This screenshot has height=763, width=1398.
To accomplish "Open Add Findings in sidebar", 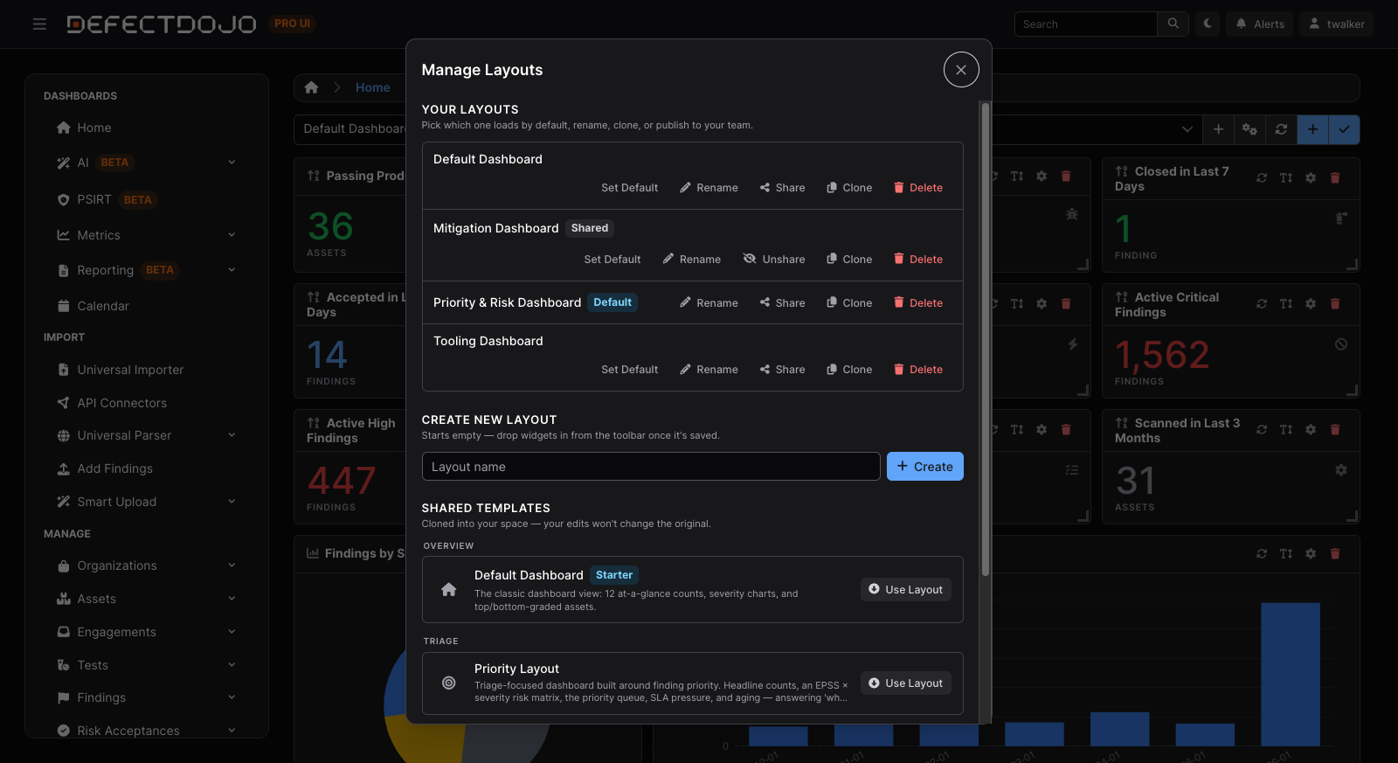I will coord(114,468).
